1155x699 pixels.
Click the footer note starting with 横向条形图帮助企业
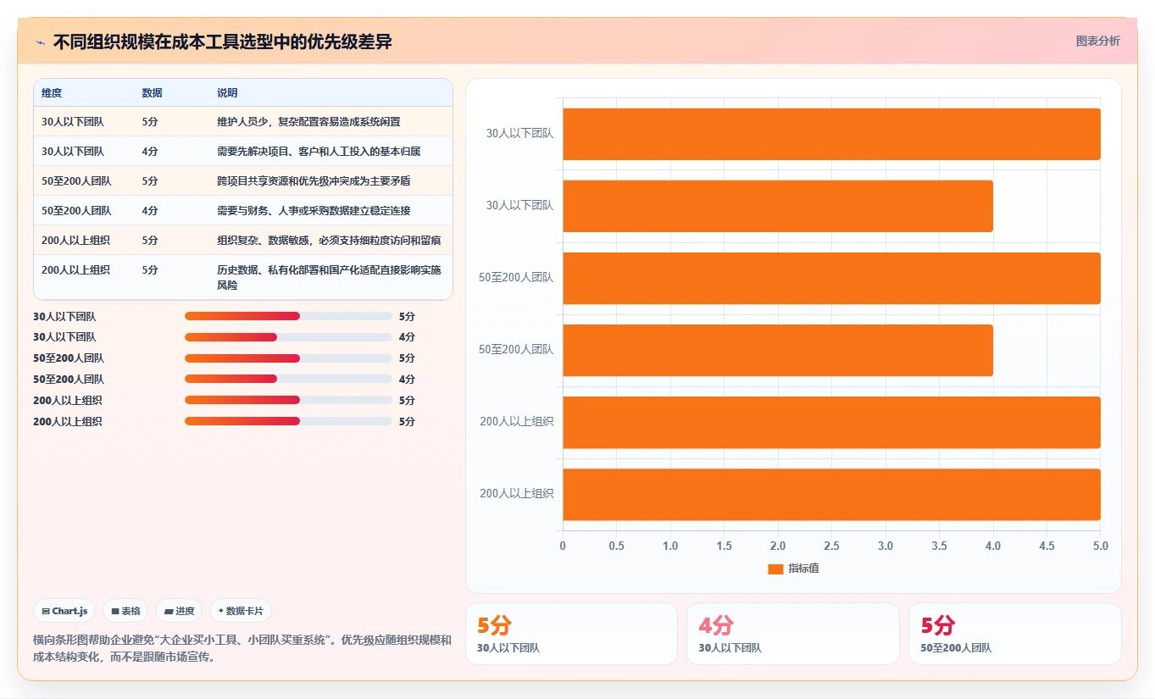coord(242,648)
